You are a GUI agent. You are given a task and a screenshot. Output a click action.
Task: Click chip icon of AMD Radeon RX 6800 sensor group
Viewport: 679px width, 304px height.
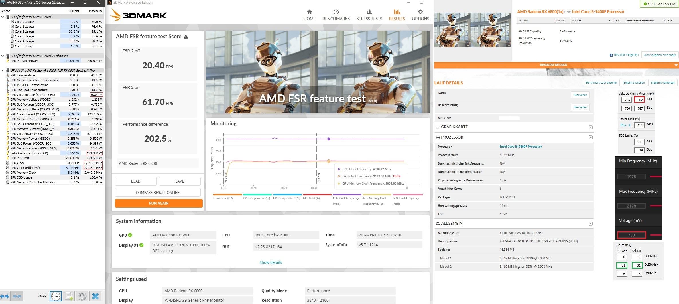(x=8, y=70)
